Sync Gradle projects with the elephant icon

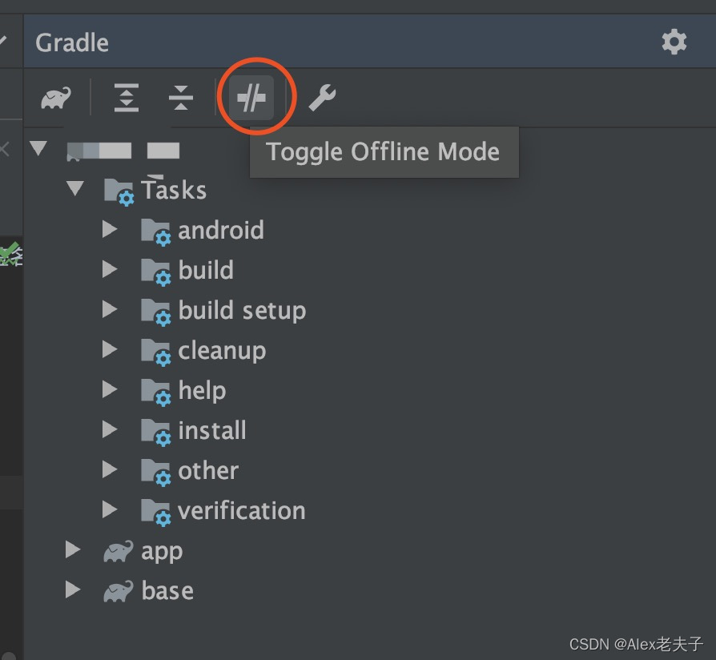pos(54,96)
